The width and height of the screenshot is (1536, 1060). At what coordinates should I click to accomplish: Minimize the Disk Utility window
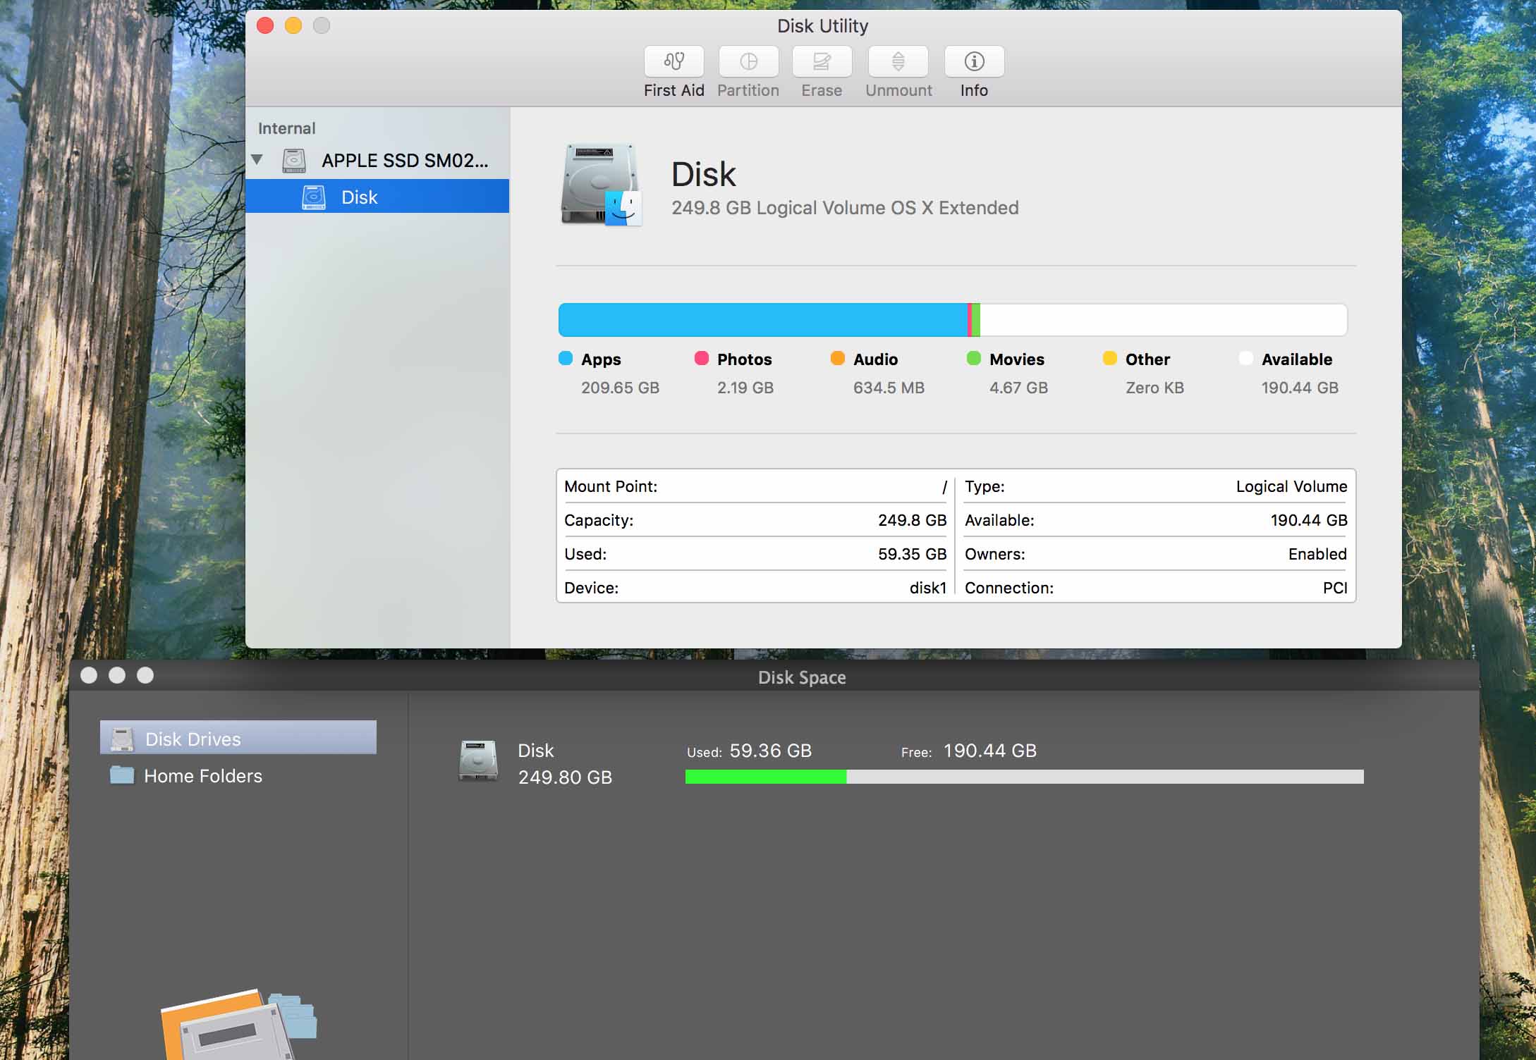click(293, 26)
